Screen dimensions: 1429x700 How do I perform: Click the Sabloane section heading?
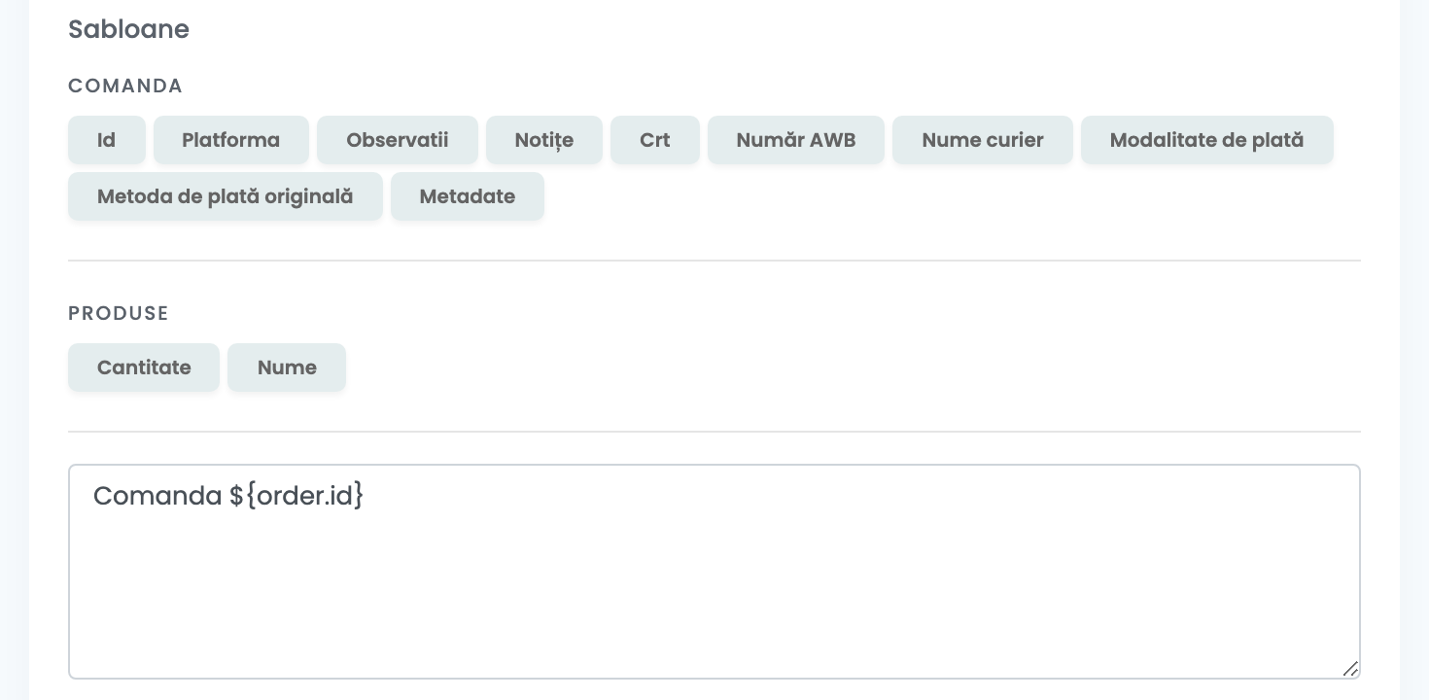[x=128, y=29]
